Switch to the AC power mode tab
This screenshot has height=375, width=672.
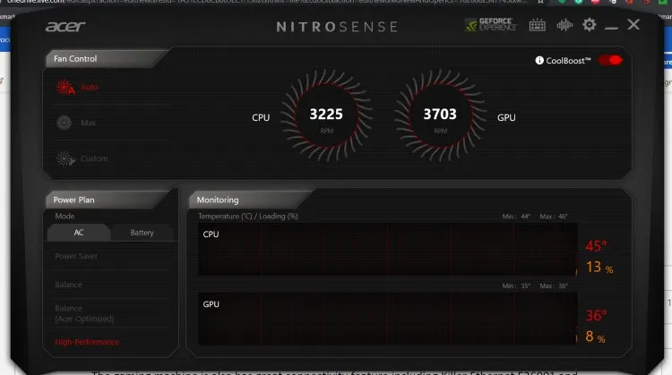[x=79, y=233]
